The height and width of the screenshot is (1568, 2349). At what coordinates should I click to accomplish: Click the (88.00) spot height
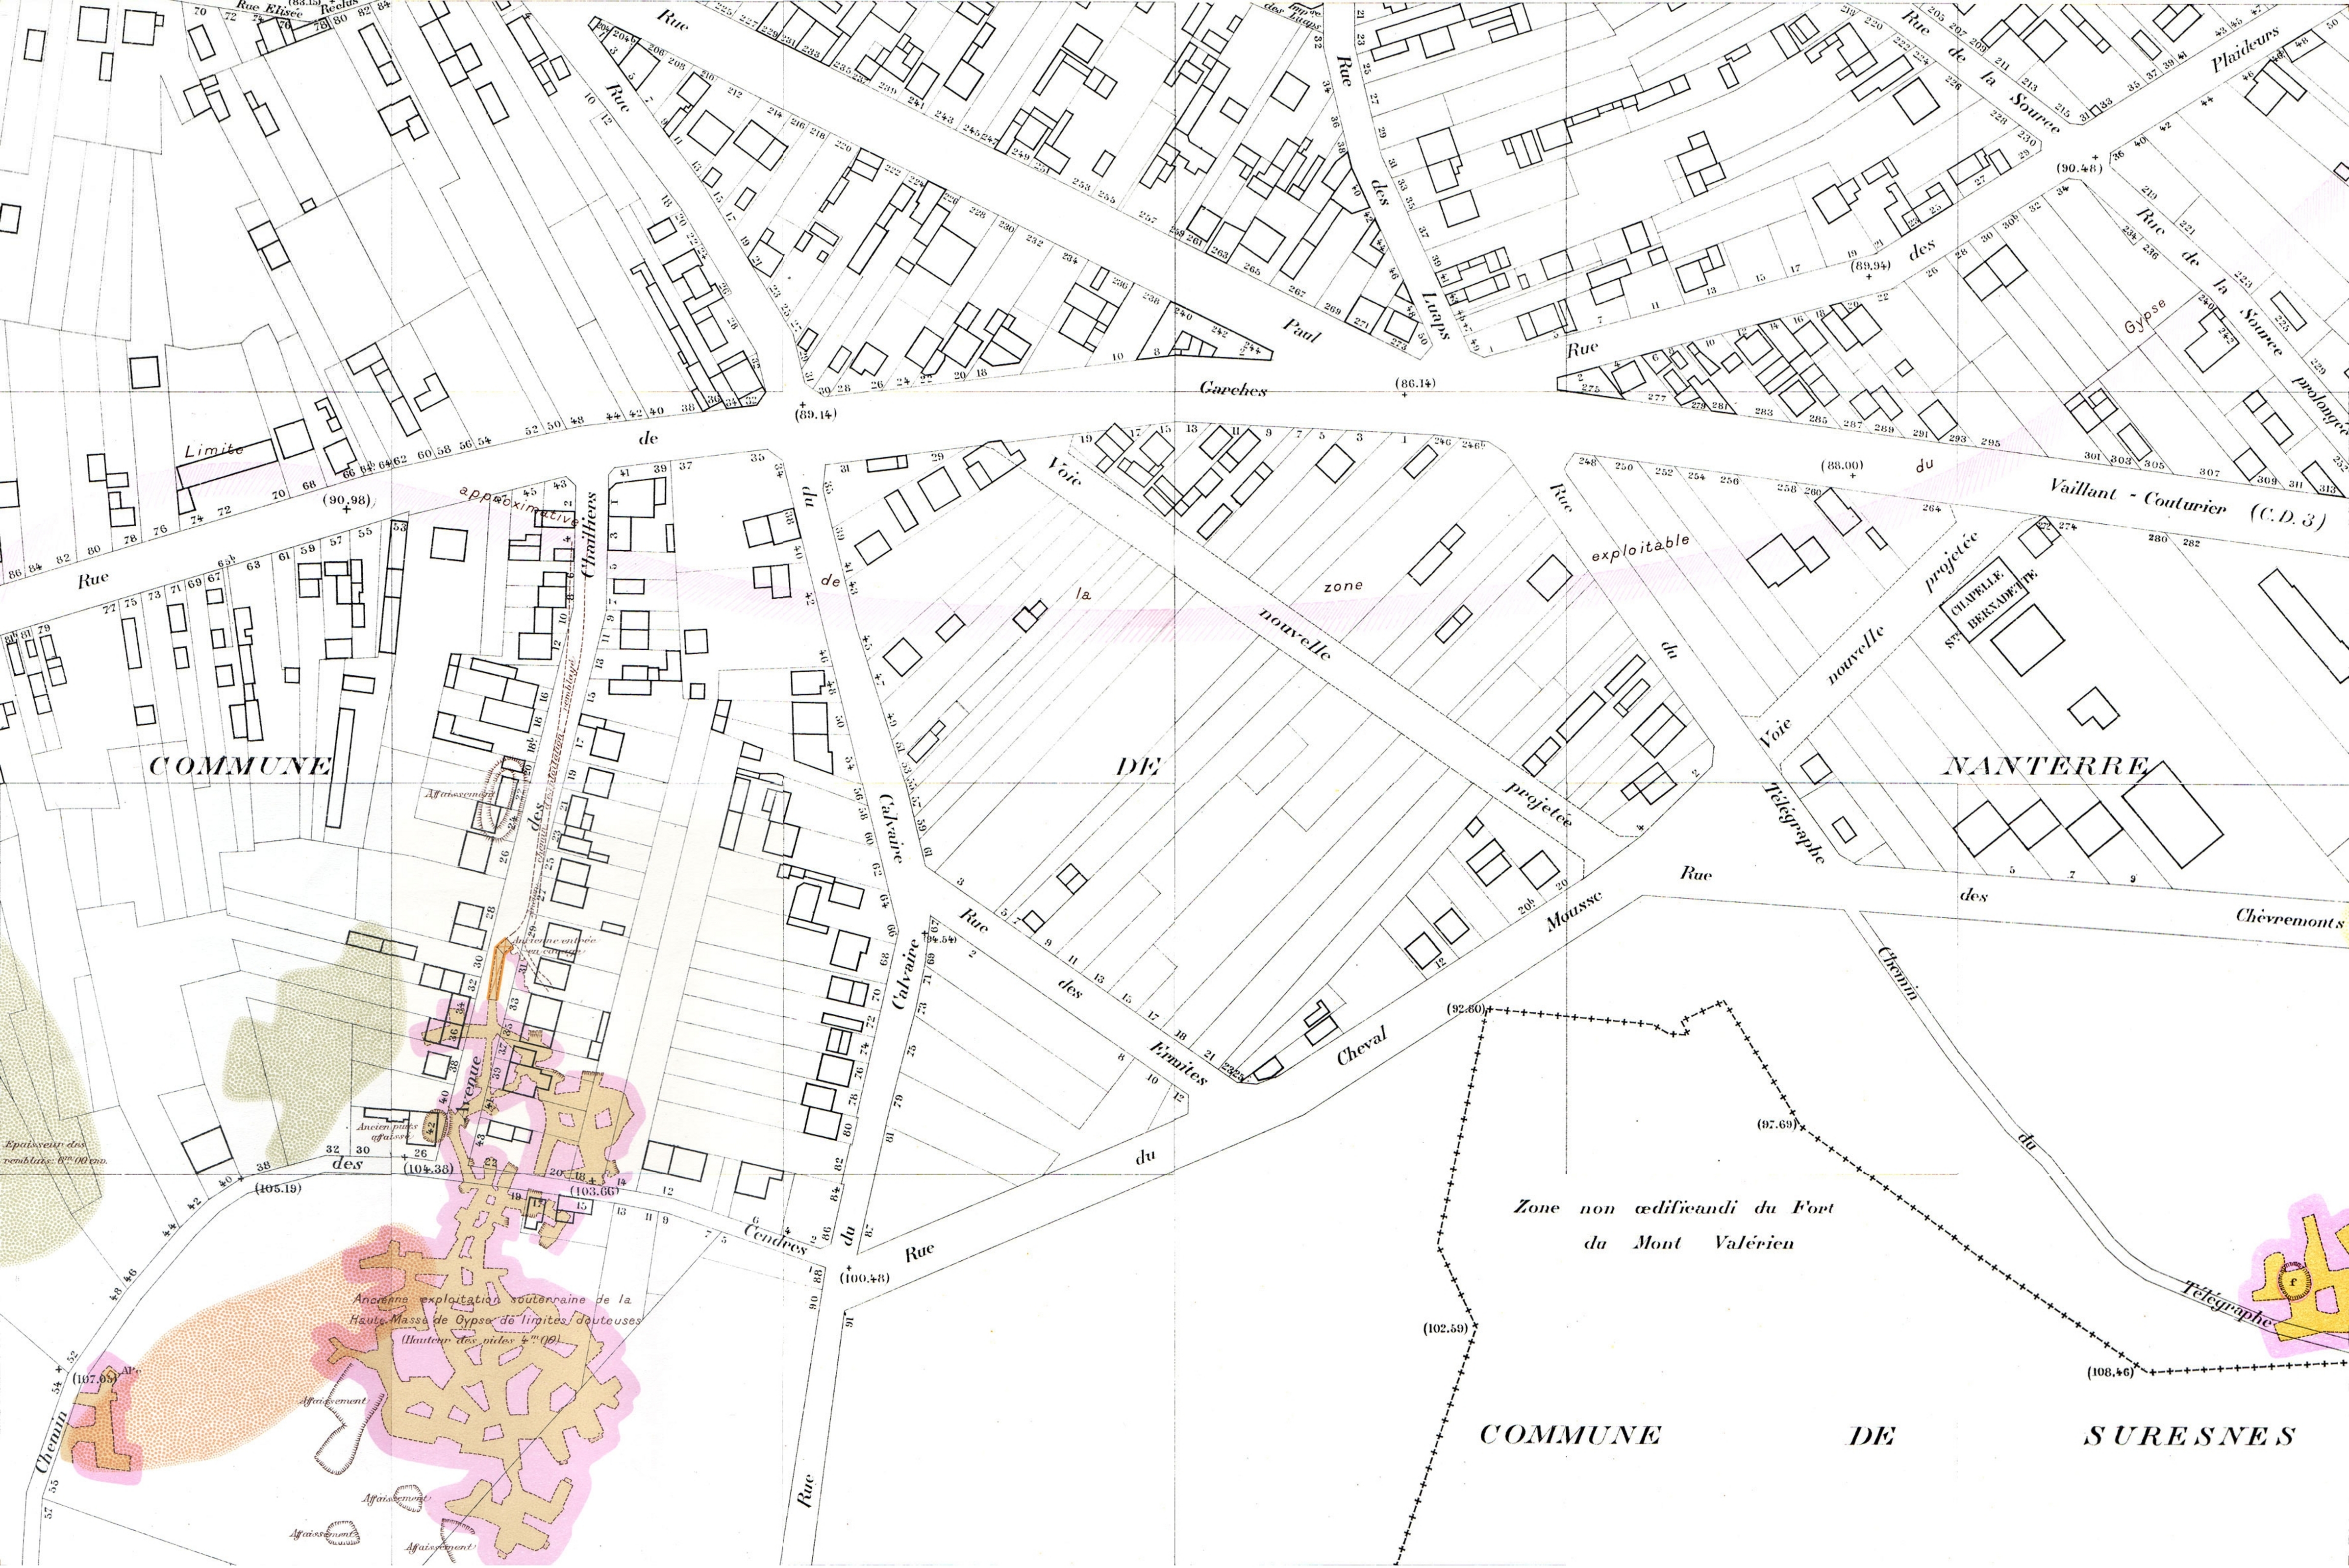(x=1842, y=465)
